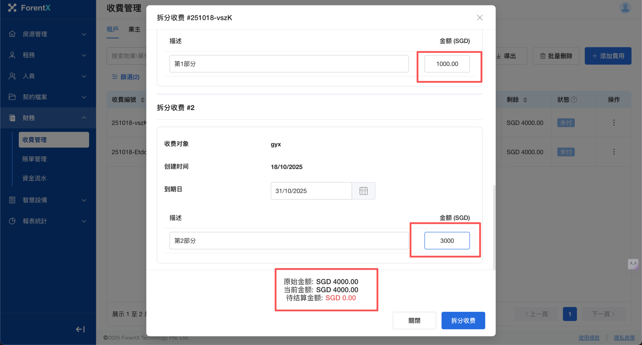The image size is (642, 345).
Task: Open actions menu for second fee row
Action: point(614,152)
